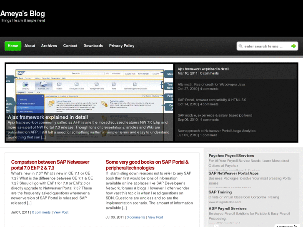Screen dimensions: 303x227
Task: Open the SAP NetWeaver Portal Apps ad
Action: point(233,173)
